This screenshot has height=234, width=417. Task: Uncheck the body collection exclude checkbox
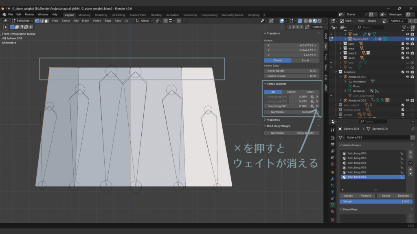click(x=402, y=58)
